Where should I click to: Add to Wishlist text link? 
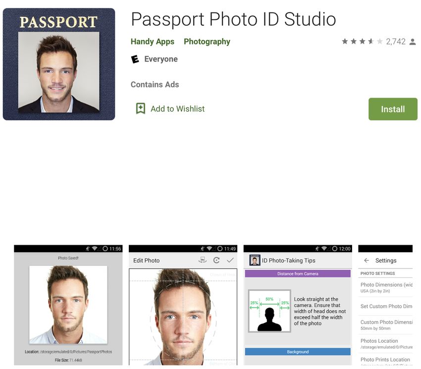(177, 109)
